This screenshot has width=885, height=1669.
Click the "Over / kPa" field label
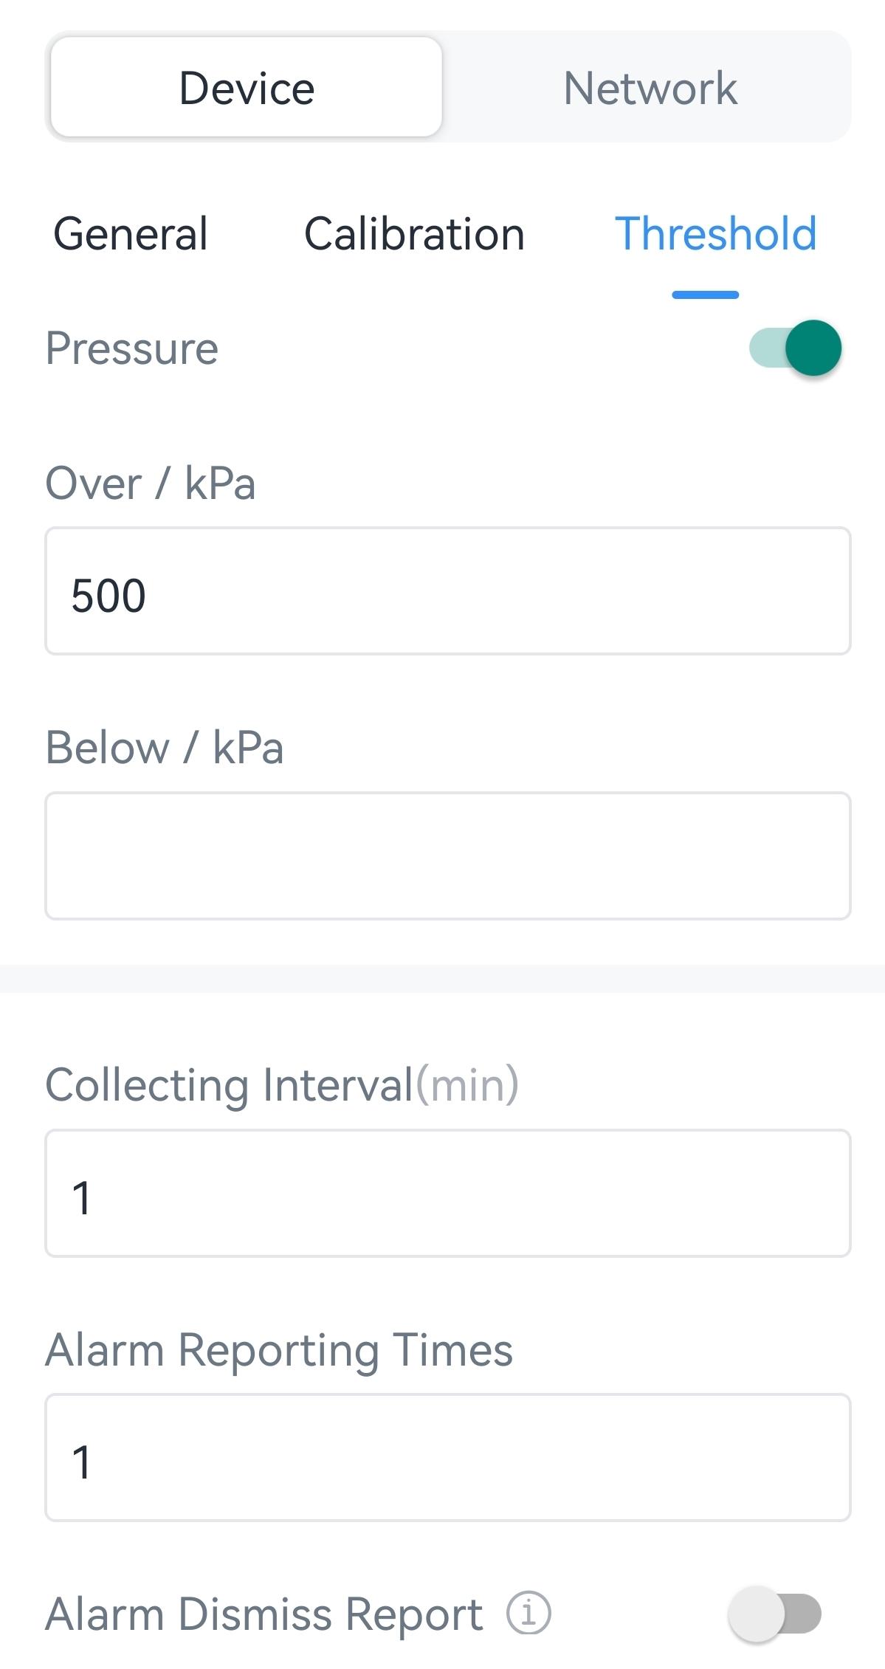coord(151,484)
